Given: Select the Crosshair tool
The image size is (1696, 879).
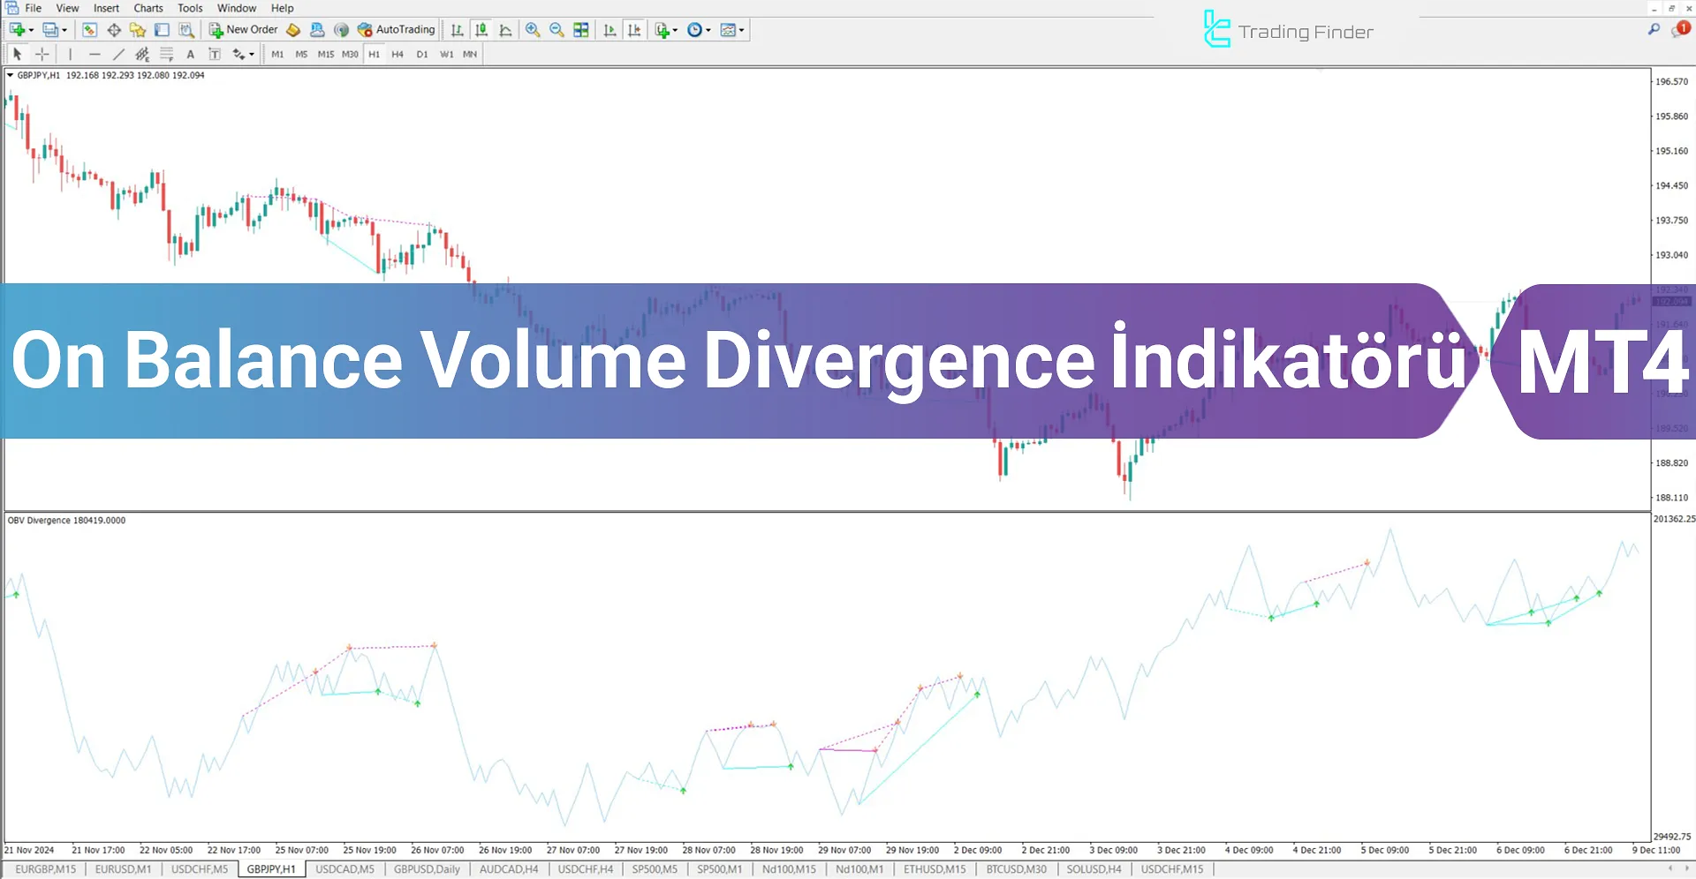Looking at the screenshot, I should point(42,54).
